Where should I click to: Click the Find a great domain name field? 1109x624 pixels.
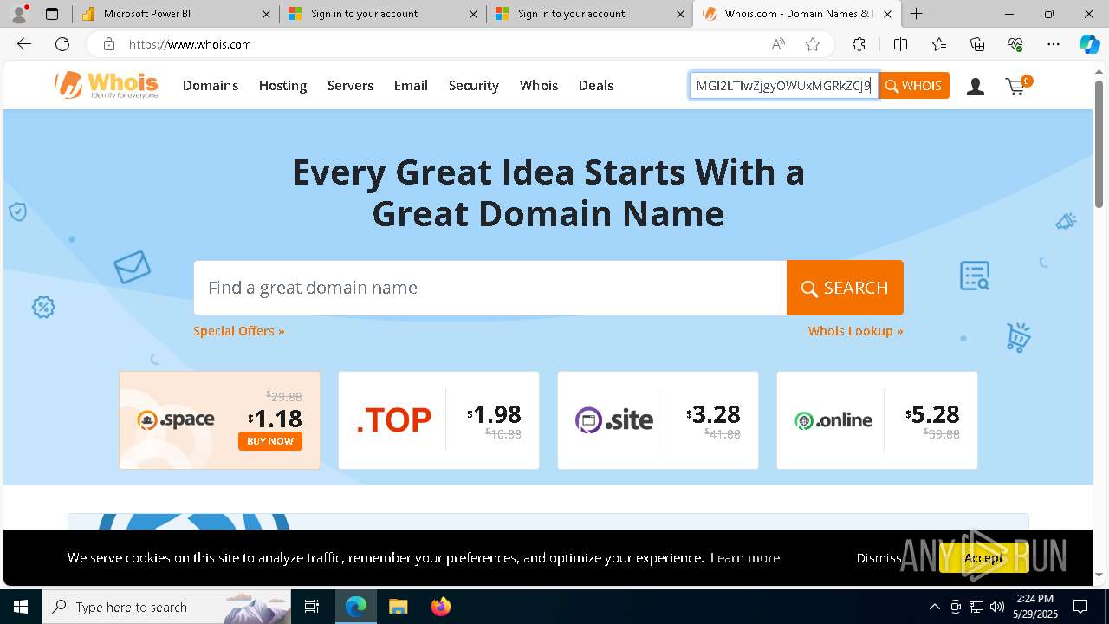pos(490,288)
